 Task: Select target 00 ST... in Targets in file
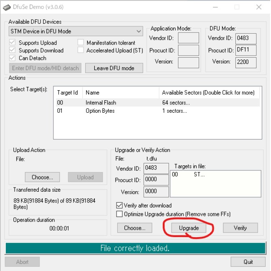pyautogui.click(x=188, y=175)
